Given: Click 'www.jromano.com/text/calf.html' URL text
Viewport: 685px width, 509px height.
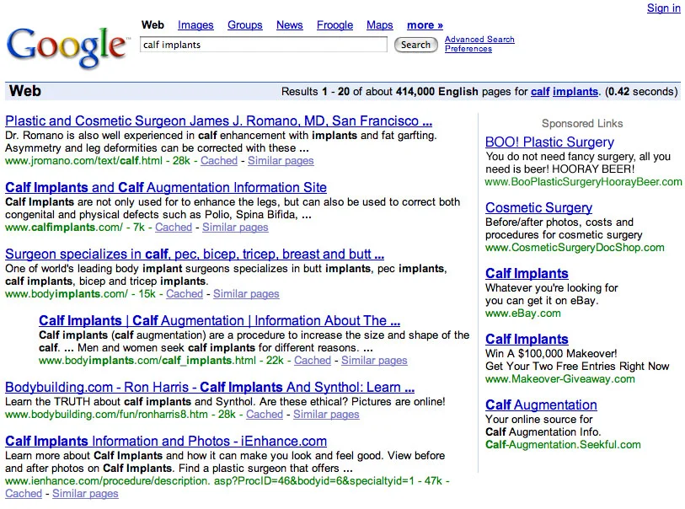Looking at the screenshot, I should click(84, 161).
